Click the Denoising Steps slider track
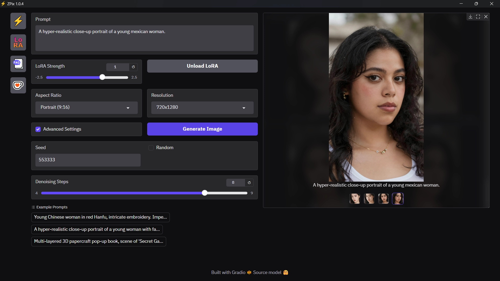This screenshot has height=281, width=500. pyautogui.click(x=122, y=193)
